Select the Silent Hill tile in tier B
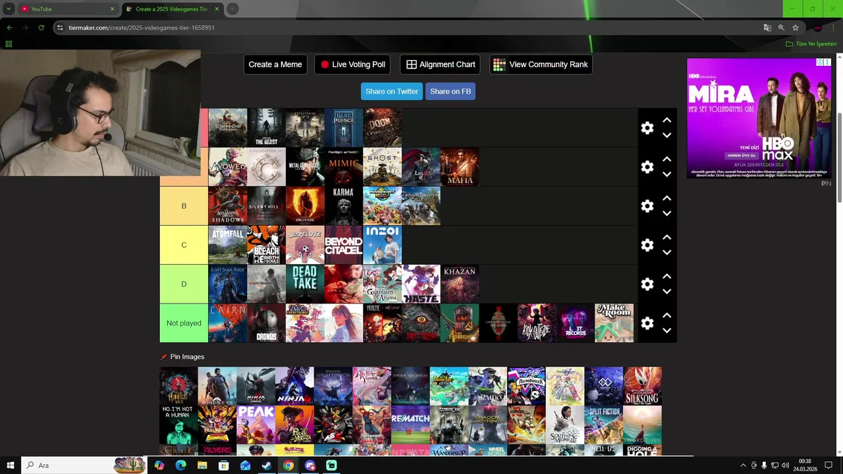 [x=266, y=206]
